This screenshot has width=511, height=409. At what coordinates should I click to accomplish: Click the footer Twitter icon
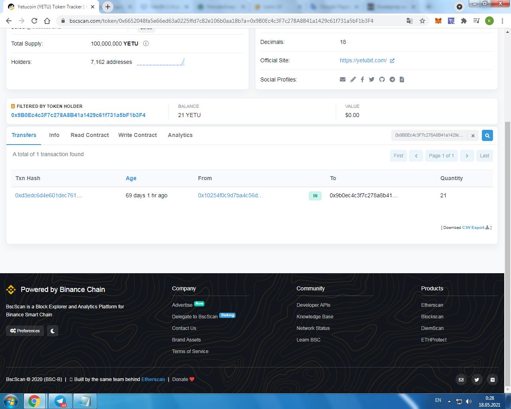click(x=477, y=380)
